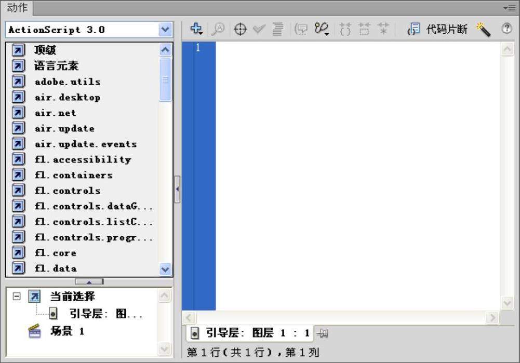This screenshot has width=520, height=363.
Task: Open the Find magnifier tool
Action: [218, 29]
